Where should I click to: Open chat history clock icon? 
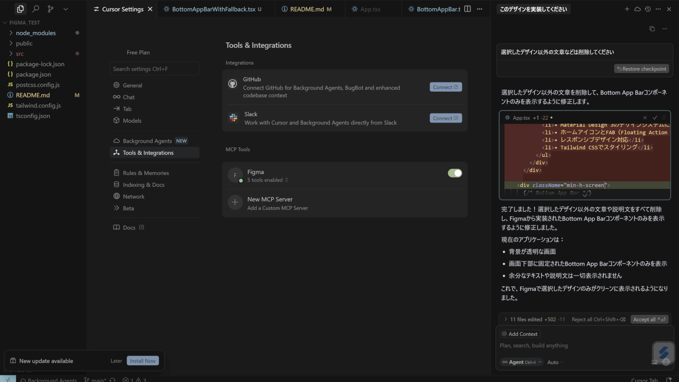pyautogui.click(x=648, y=9)
